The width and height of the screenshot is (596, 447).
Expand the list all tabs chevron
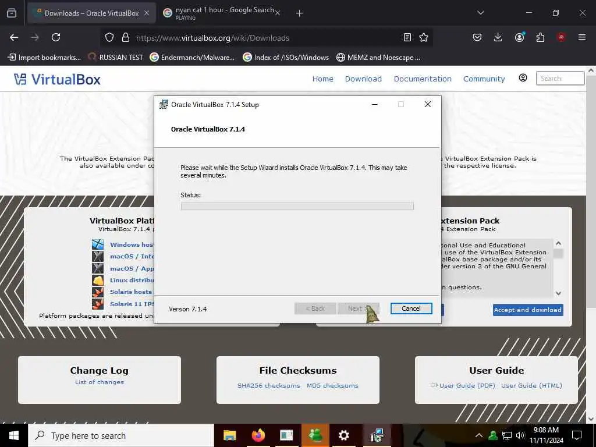click(480, 13)
